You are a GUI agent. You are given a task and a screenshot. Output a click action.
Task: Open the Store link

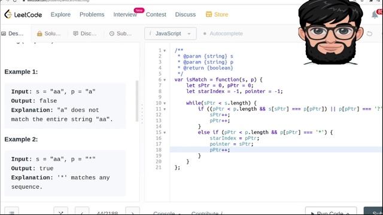tap(217, 14)
